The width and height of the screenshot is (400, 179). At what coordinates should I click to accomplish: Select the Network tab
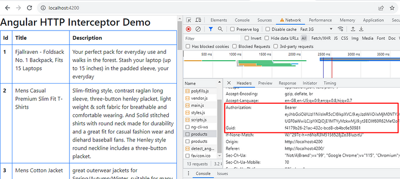290,20
